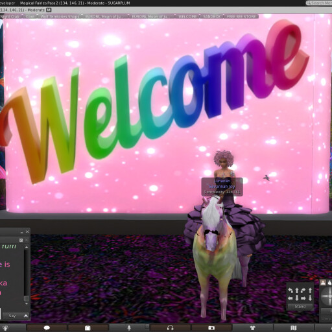
Task: Open the FREE BEE STORE favorite landmark
Action: pyautogui.click(x=241, y=17)
